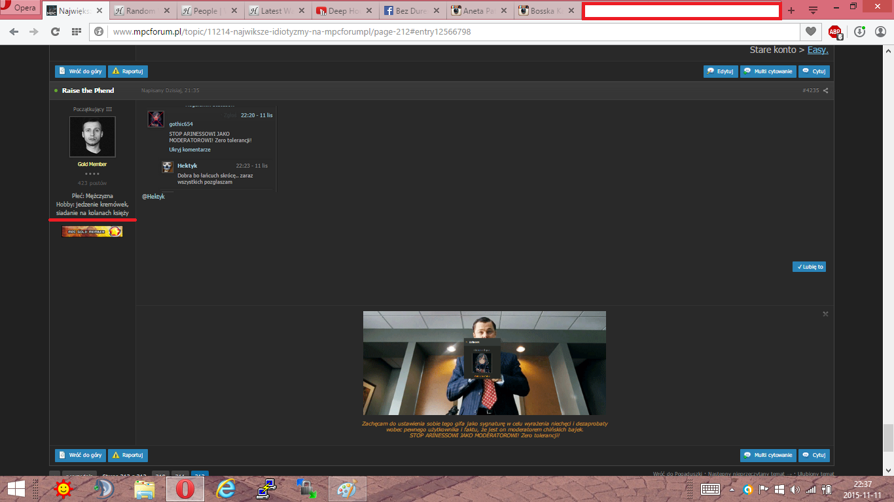Click the upper Wróć do góry button
The image size is (894, 502).
80,71
